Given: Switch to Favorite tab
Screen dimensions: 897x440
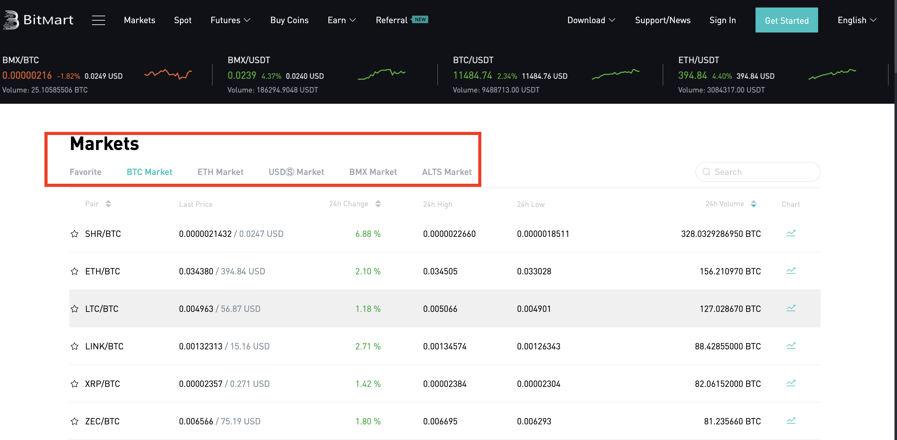Looking at the screenshot, I should [85, 172].
